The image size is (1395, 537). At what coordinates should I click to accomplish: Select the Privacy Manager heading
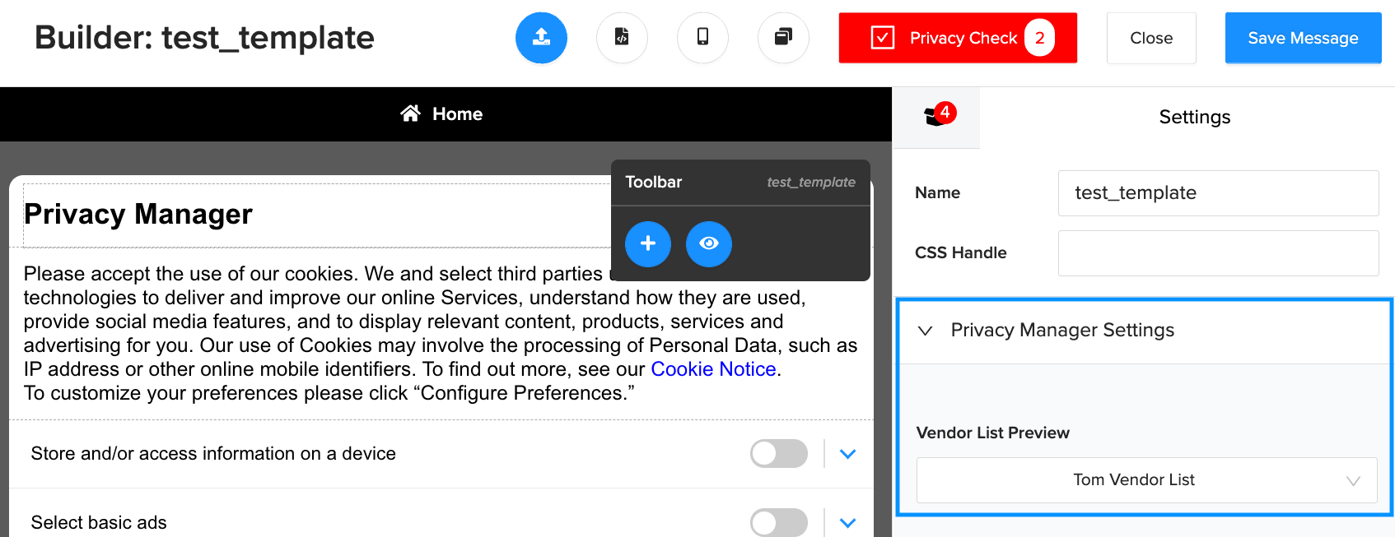(138, 214)
